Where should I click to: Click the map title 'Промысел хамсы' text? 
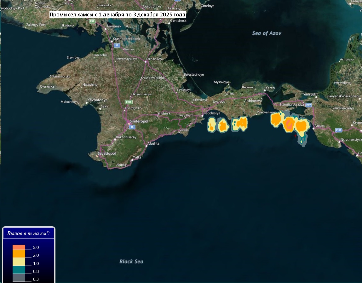(x=118, y=14)
